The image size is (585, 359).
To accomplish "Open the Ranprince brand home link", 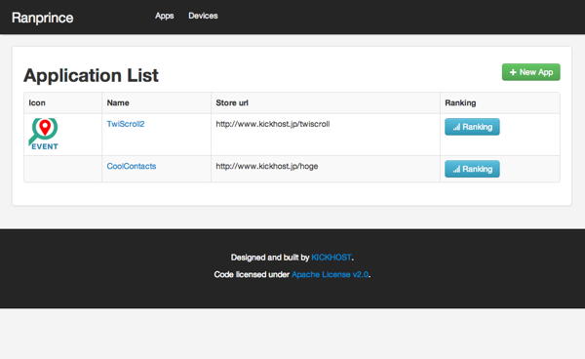I will (x=42, y=18).
